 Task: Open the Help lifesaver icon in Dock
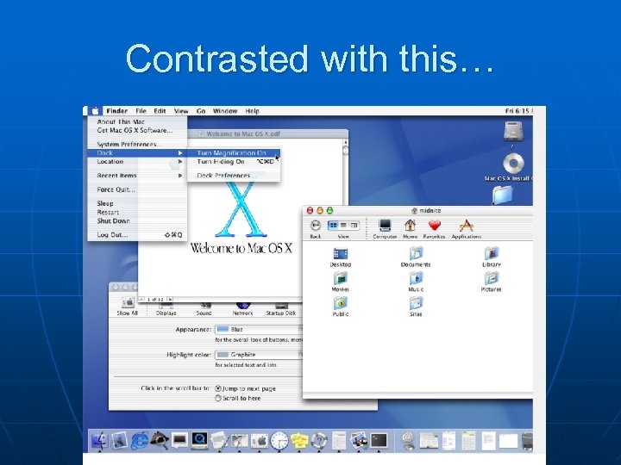tap(319, 441)
